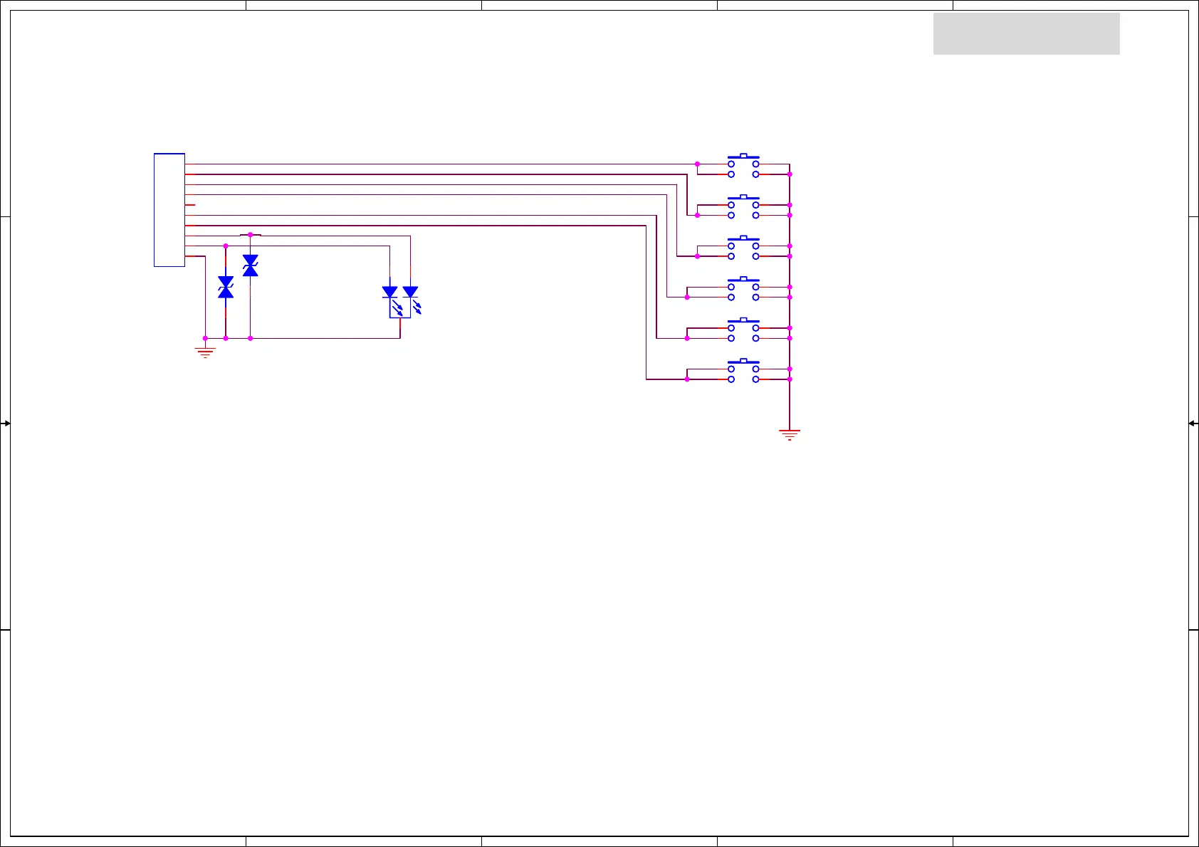Click the junction dot above left TVS diode
This screenshot has width=1199, height=847.
click(x=226, y=246)
